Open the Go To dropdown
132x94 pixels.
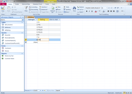click(80, 10)
